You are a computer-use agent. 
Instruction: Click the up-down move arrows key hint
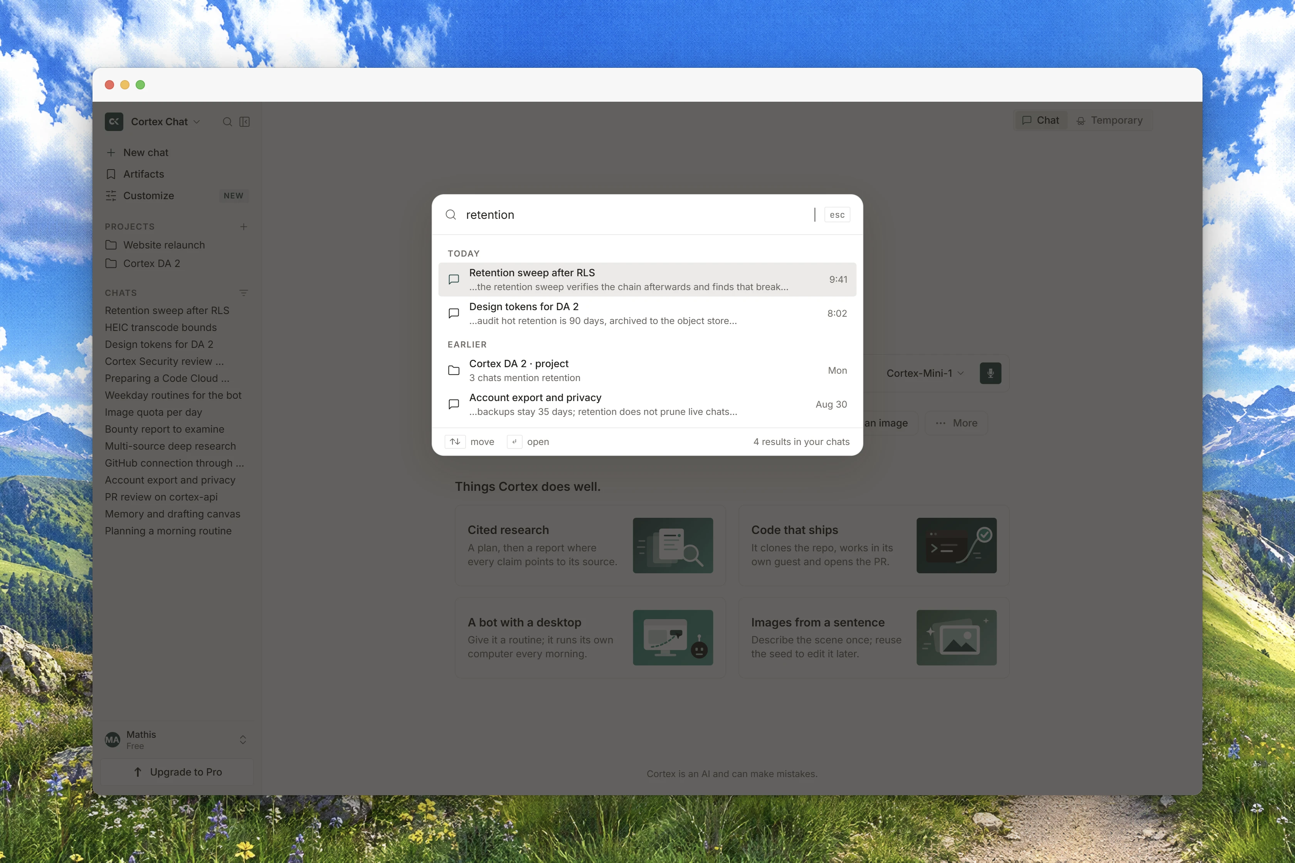point(455,442)
